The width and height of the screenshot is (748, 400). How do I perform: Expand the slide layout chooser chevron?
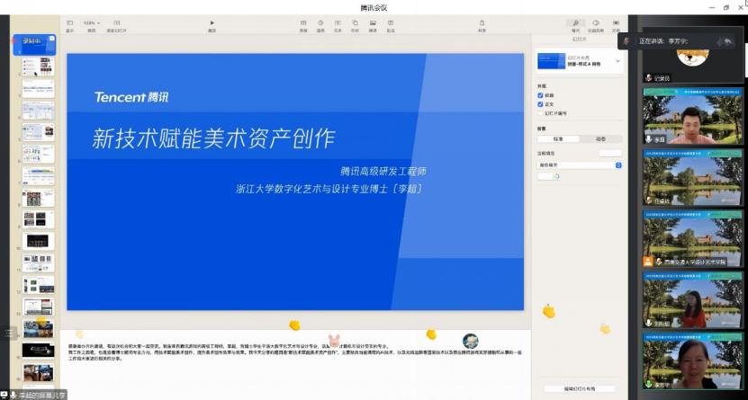(x=617, y=61)
